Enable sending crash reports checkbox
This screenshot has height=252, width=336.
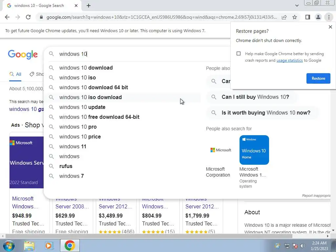coord(239,53)
